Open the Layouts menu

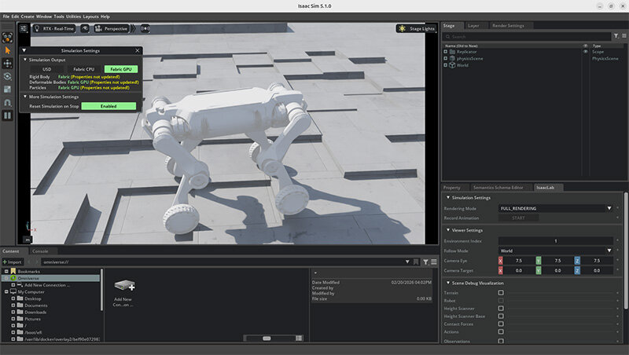(x=91, y=16)
